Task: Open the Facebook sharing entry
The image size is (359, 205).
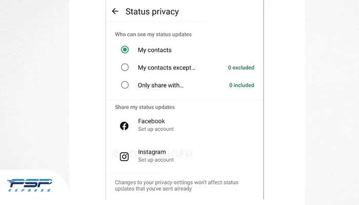Action: [x=185, y=125]
